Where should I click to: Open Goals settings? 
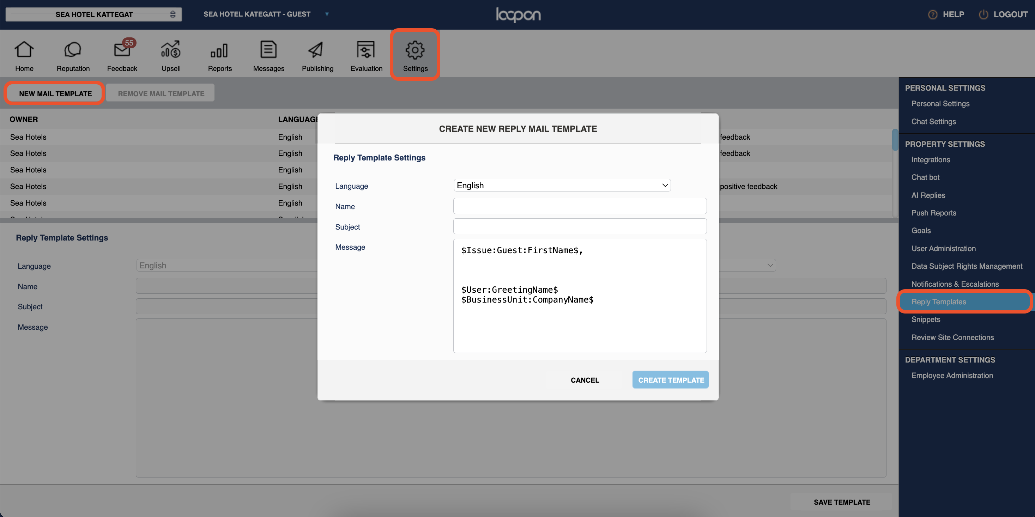click(x=921, y=231)
